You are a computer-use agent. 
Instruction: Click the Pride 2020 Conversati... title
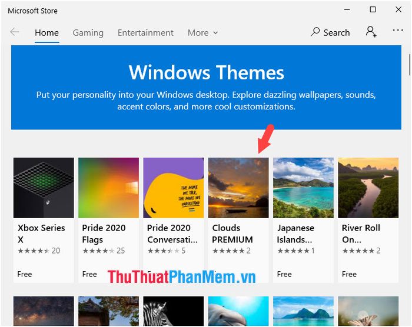pos(172,233)
